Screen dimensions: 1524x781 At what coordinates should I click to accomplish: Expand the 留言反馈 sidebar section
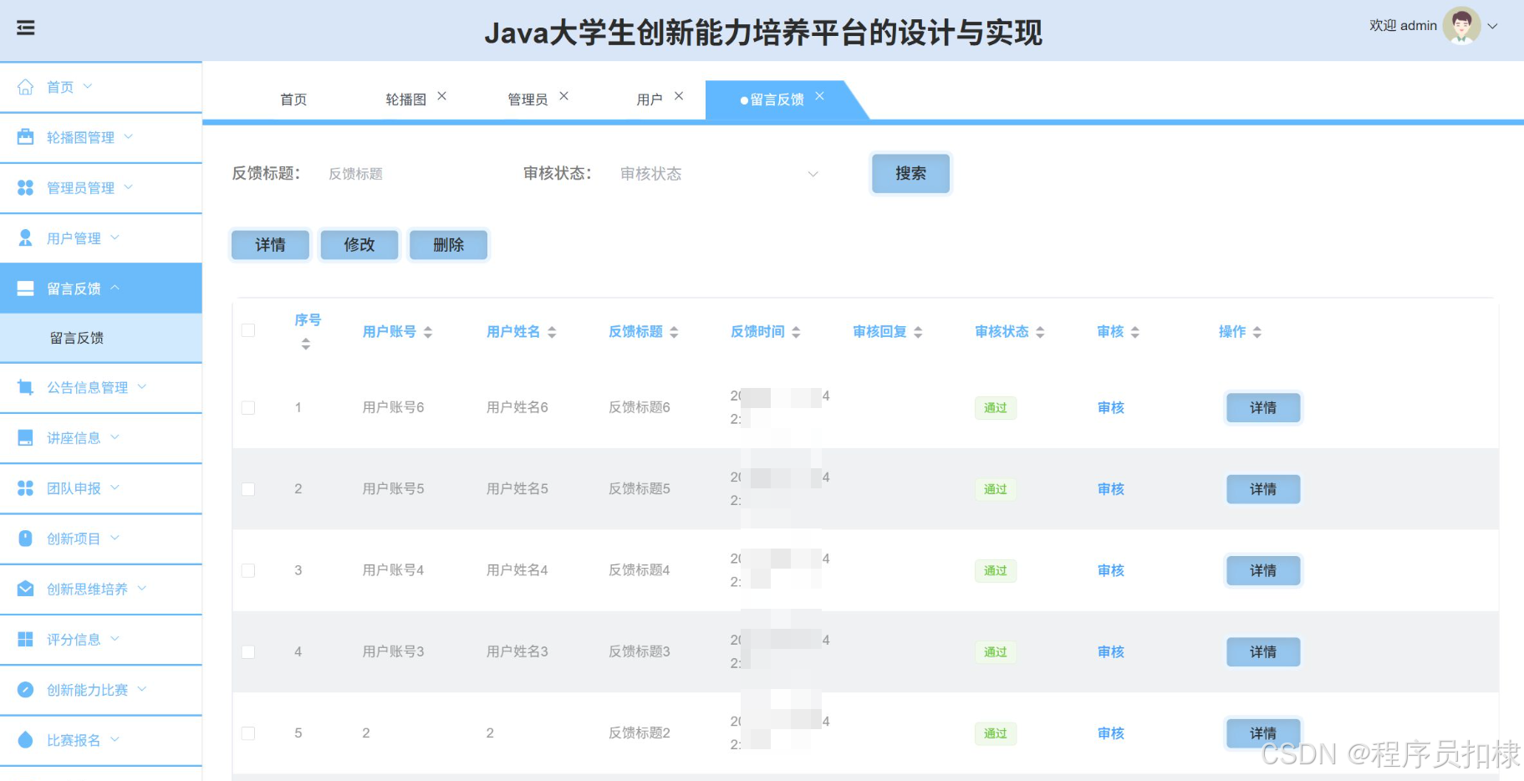74,288
